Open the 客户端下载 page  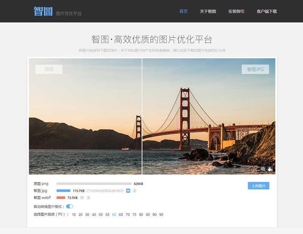coord(267,11)
